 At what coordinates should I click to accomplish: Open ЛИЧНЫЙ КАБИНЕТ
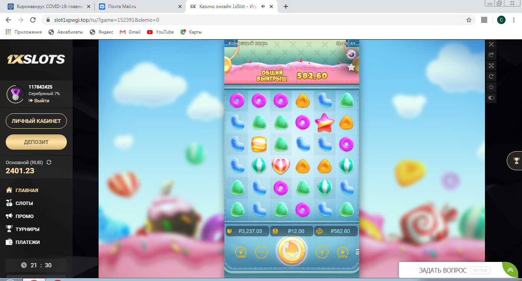click(36, 121)
